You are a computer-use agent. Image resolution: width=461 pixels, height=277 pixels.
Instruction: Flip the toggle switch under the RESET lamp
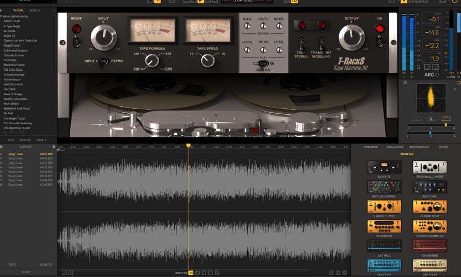76,42
